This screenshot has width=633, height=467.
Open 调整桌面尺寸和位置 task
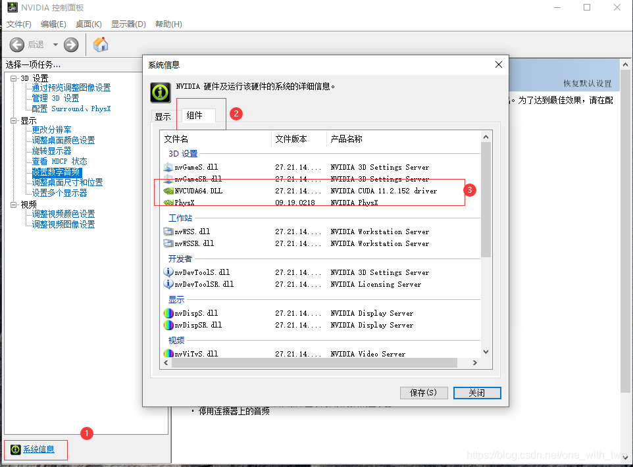click(67, 182)
